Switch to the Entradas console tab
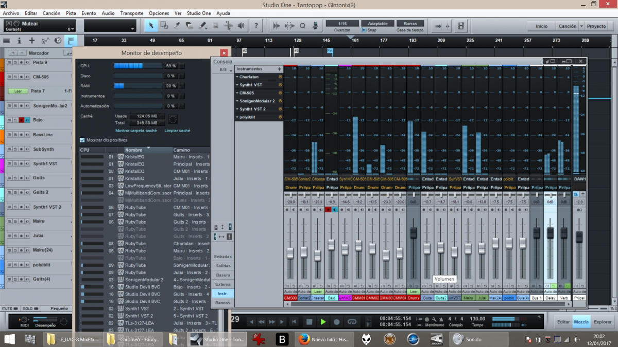The width and height of the screenshot is (618, 347). (x=222, y=257)
